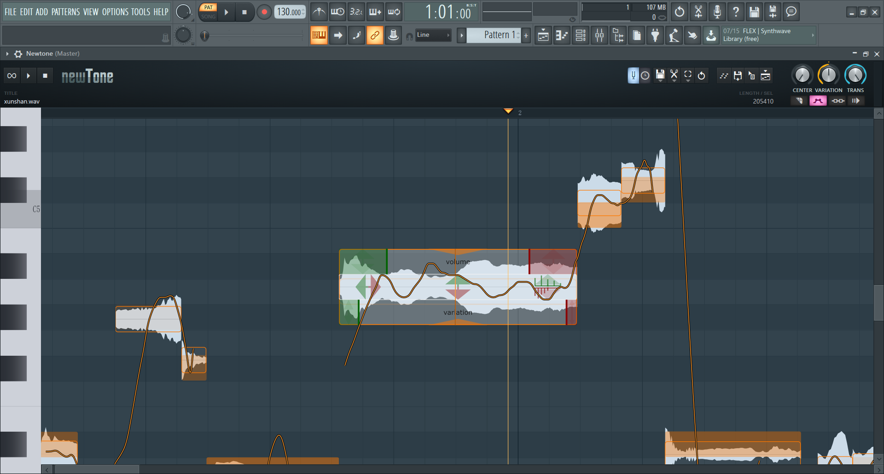Toggle typing keyboard to piano icon
Image resolution: width=884 pixels, height=474 pixels.
click(x=319, y=35)
